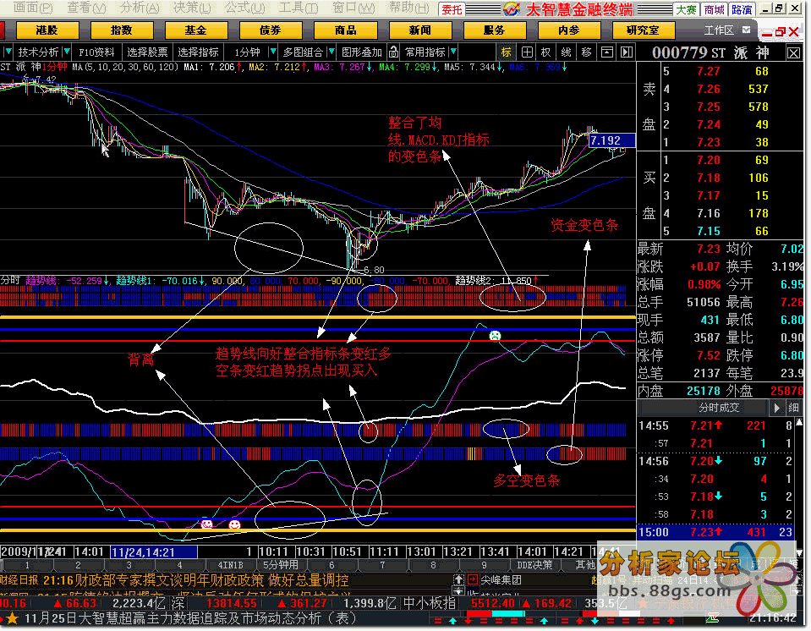Screen dimensions: 811x631
Task: Open the 公式(U) menu
Action: [244, 8]
